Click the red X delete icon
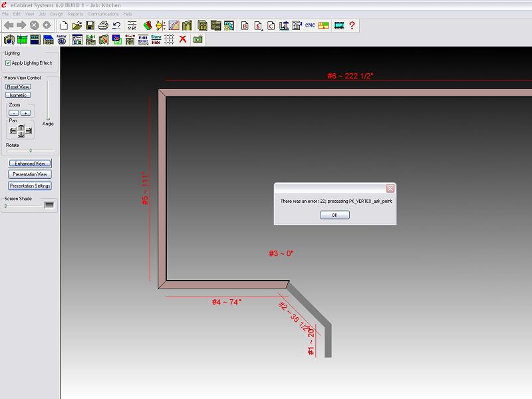The image size is (532, 399). [183, 39]
